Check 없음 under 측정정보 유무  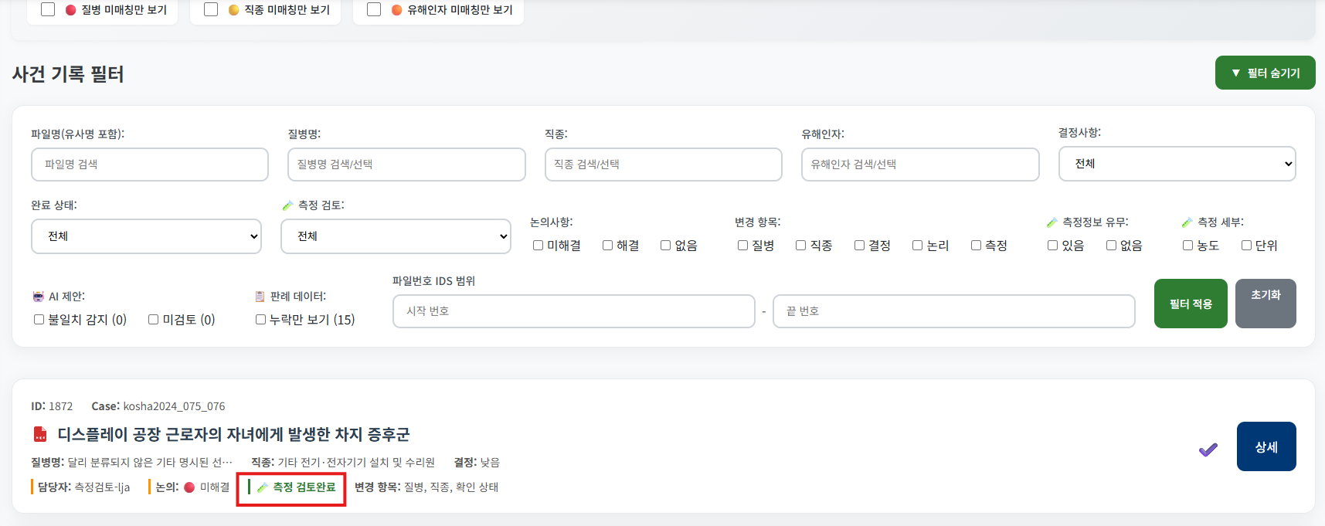(x=1112, y=246)
